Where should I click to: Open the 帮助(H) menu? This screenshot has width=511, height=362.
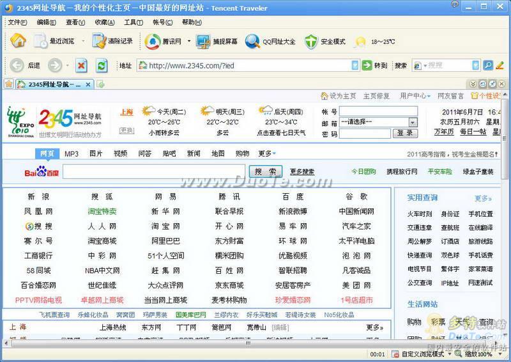coord(192,22)
